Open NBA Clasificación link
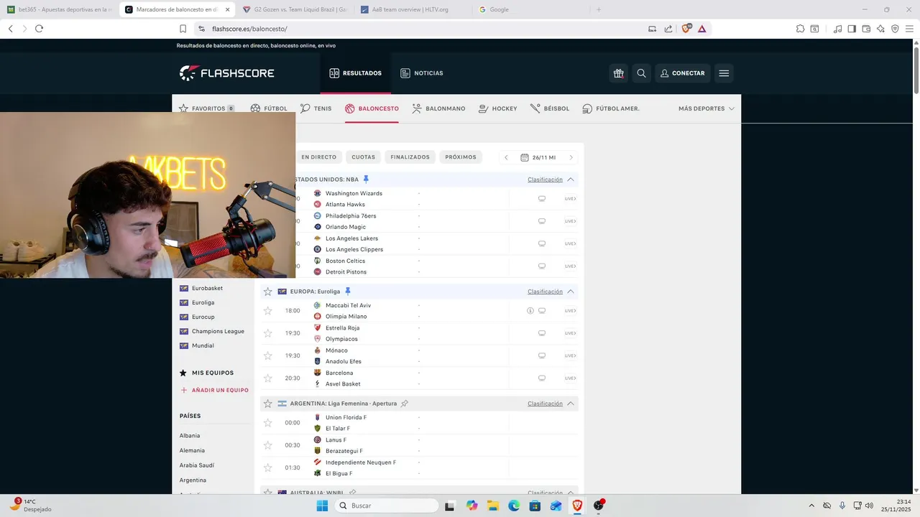 pyautogui.click(x=545, y=180)
